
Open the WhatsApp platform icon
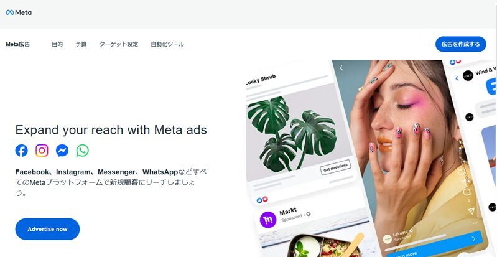point(82,151)
